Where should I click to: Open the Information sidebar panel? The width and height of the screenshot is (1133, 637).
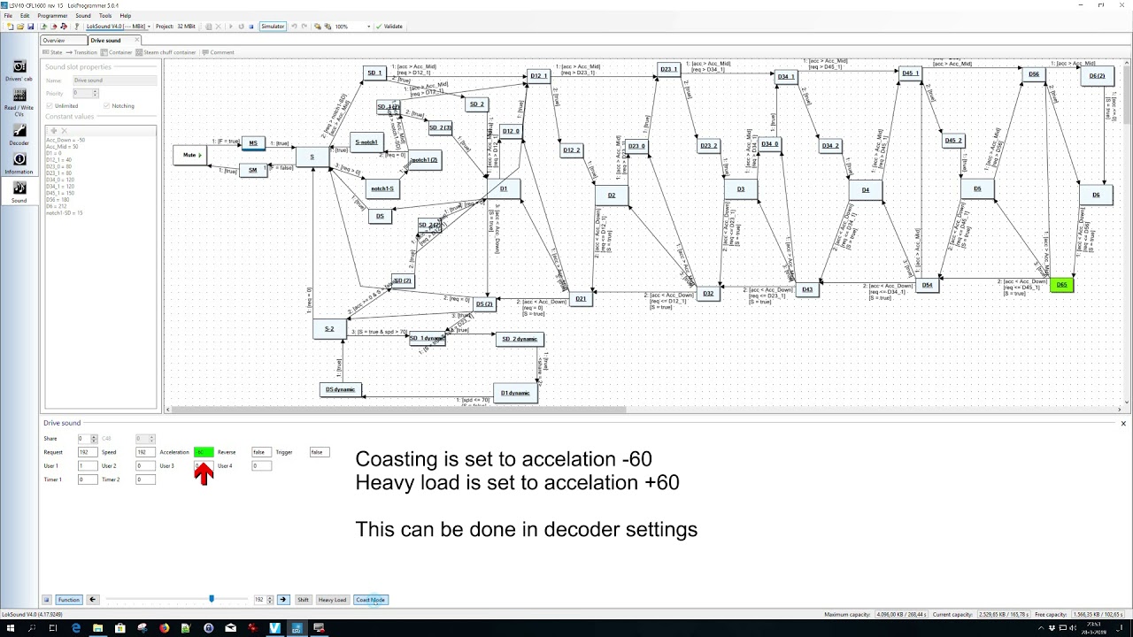19,163
